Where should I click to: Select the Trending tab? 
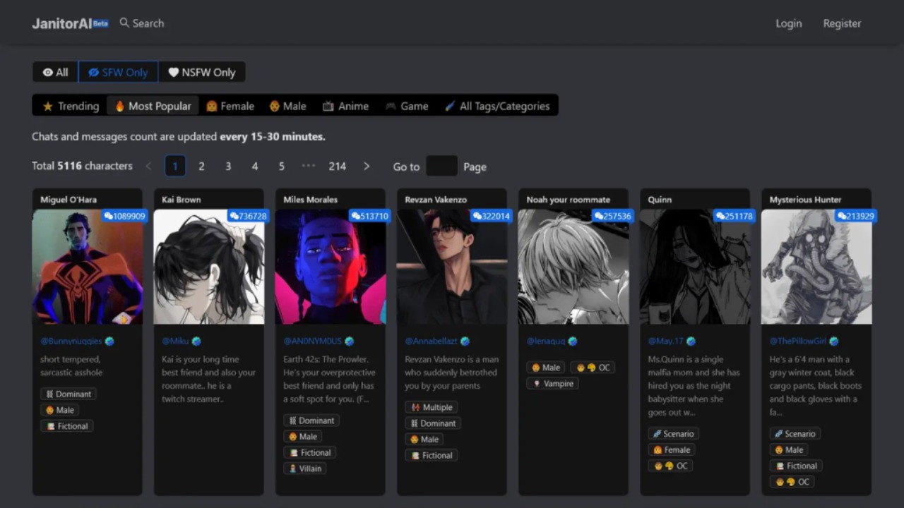(71, 107)
